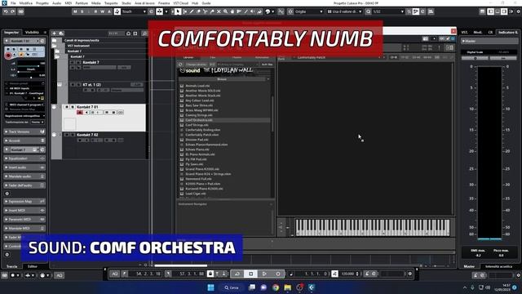The image size is (522, 294).
Task: Toggle mute on Kontakt 7 instrument track
Action: (73, 62)
